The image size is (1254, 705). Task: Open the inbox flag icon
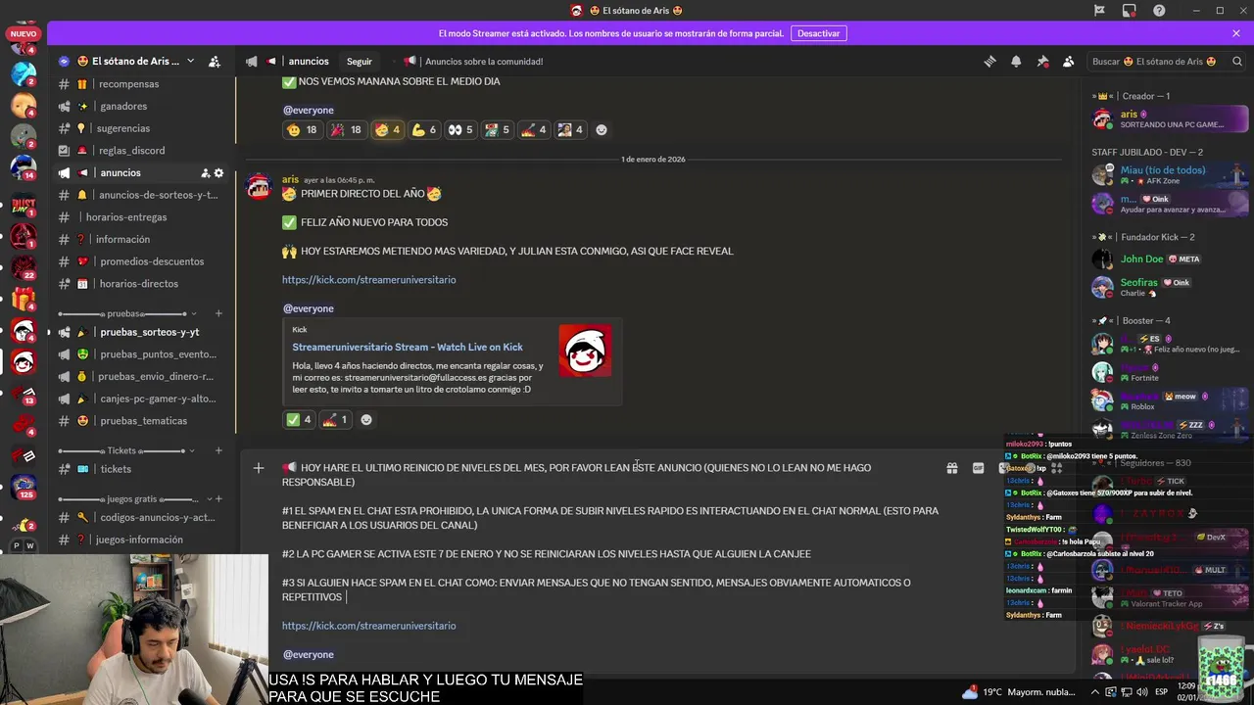click(x=1099, y=10)
